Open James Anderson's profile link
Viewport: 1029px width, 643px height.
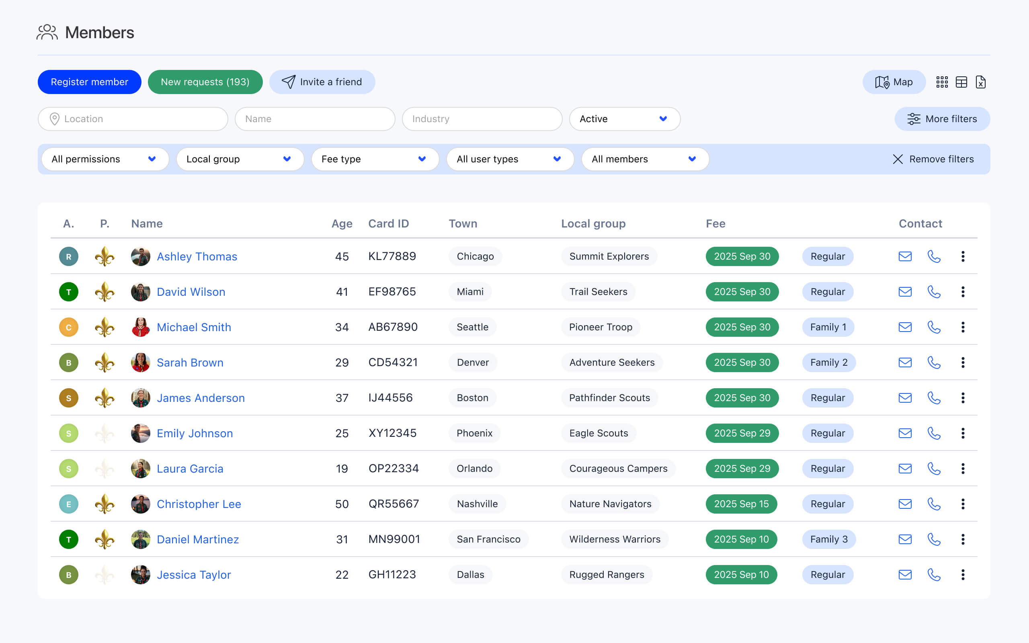tap(201, 398)
